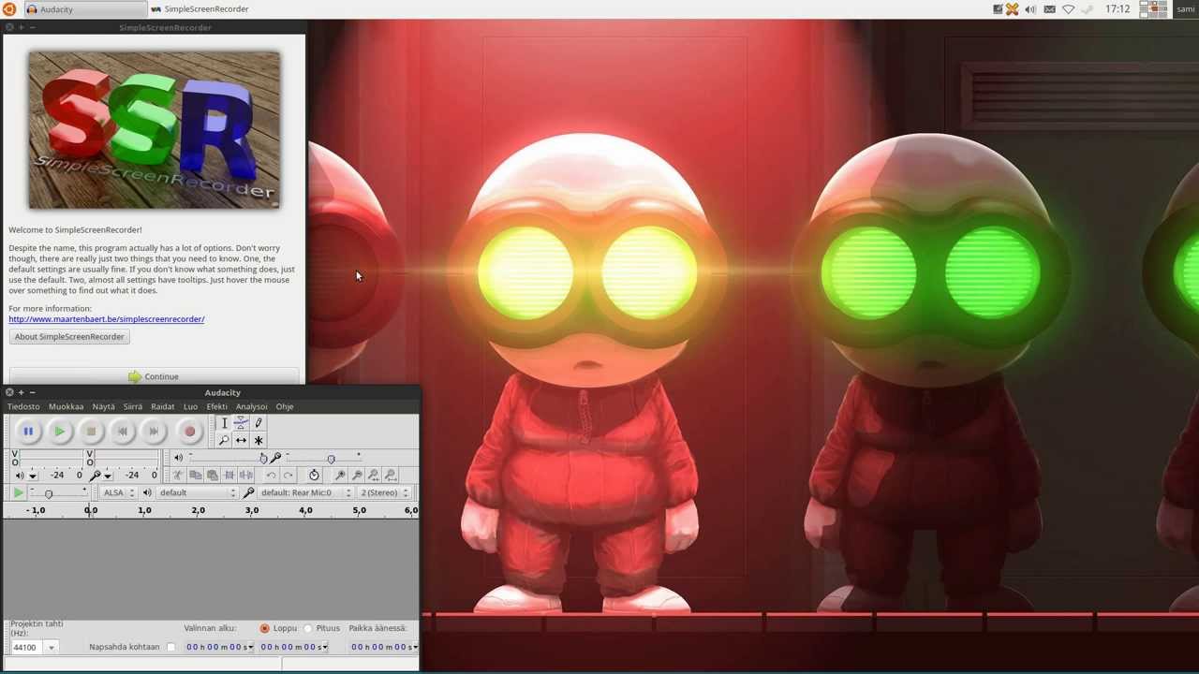Open the Ohje menu

pyautogui.click(x=285, y=406)
